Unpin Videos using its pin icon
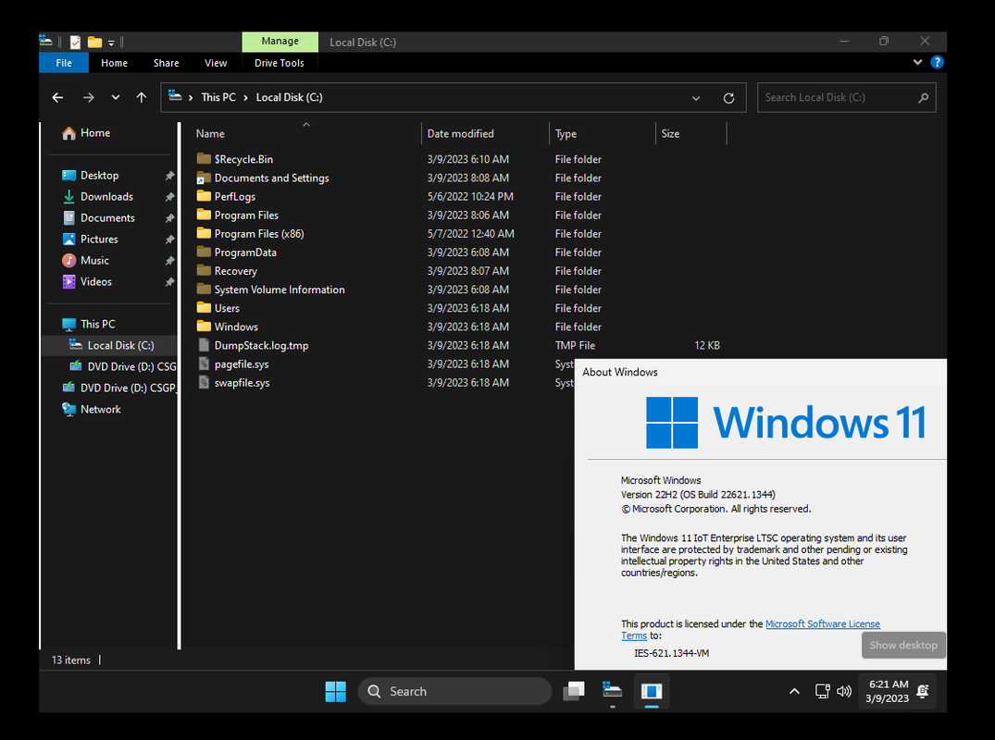The width and height of the screenshot is (995, 740). (x=169, y=282)
